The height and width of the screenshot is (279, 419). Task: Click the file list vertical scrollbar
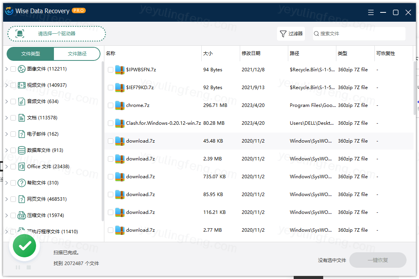[415, 88]
